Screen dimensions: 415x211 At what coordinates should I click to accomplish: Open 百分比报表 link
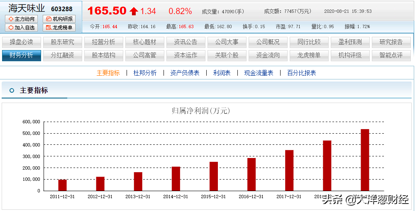click(302, 73)
